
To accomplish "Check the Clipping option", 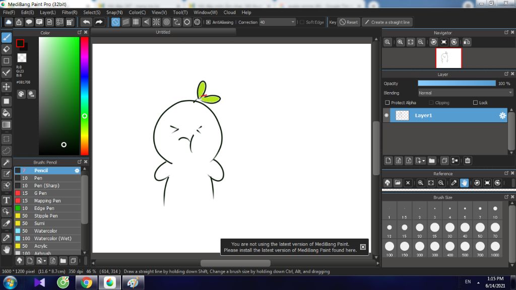I will click(431, 103).
